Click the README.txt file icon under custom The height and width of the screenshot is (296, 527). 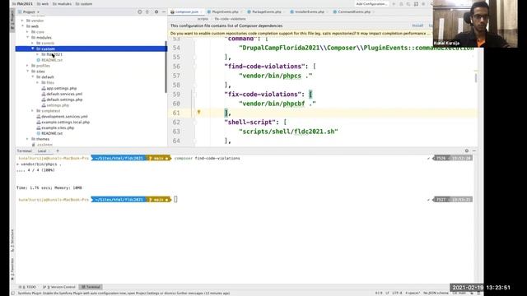pyautogui.click(x=39, y=60)
